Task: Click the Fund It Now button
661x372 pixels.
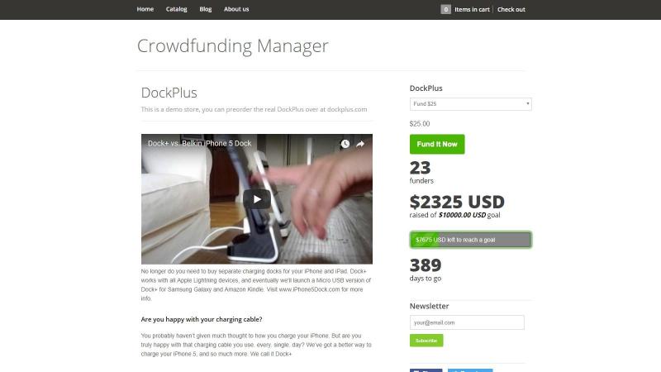Action: coord(437,144)
